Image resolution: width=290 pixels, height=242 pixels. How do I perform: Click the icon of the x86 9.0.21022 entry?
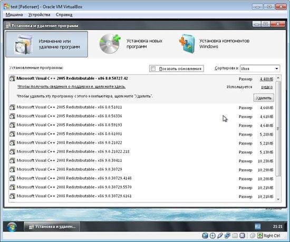12,143
